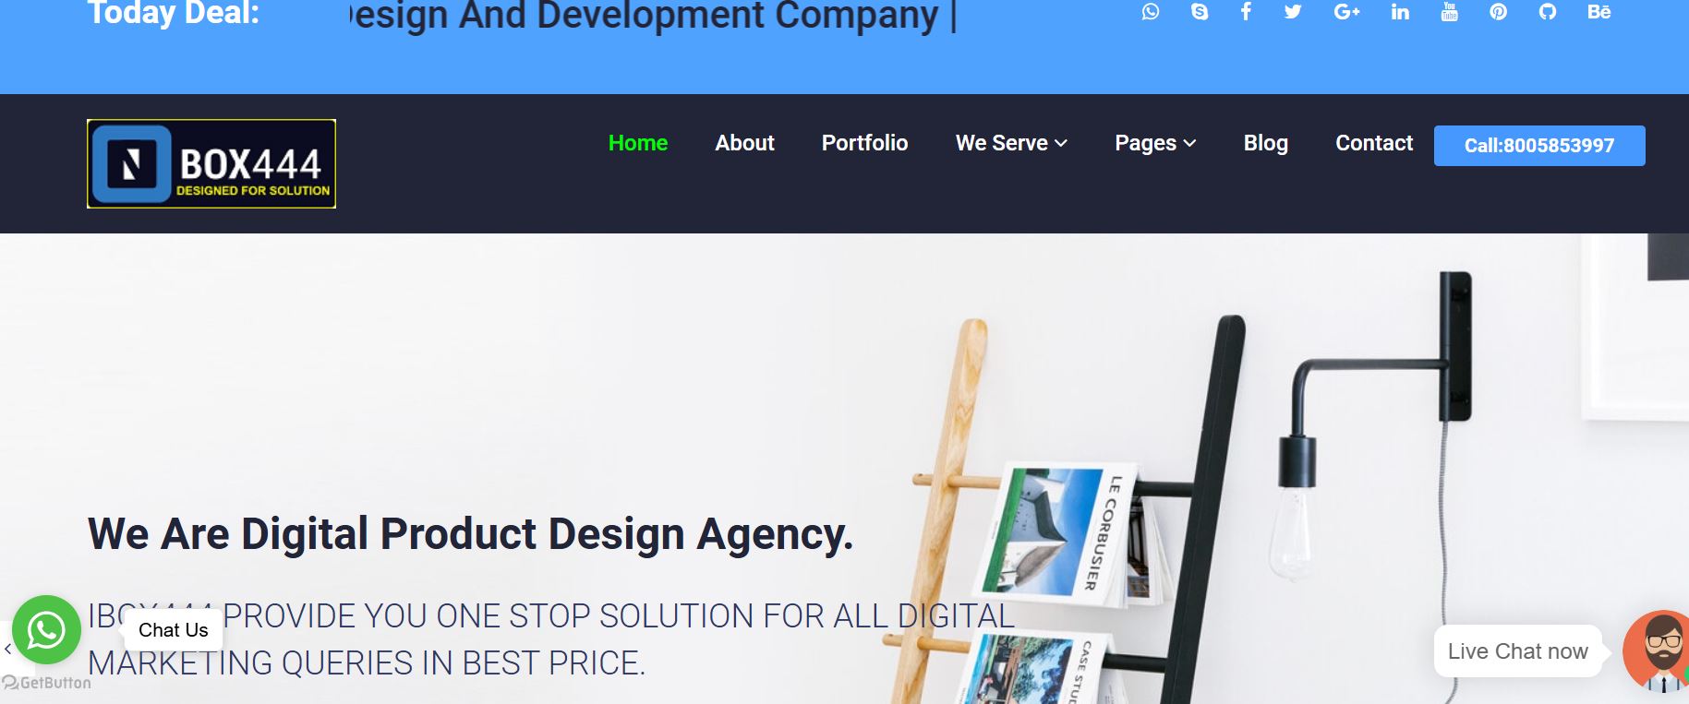
Task: Click the Skype icon in header
Action: (1199, 12)
